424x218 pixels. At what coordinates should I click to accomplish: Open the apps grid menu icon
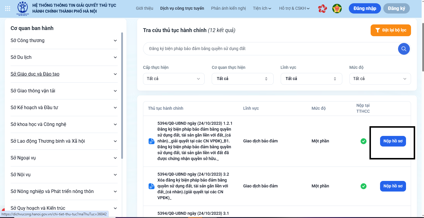(x=8, y=8)
